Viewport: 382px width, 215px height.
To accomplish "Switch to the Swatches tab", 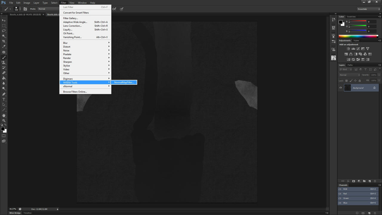I will pyautogui.click(x=351, y=17).
